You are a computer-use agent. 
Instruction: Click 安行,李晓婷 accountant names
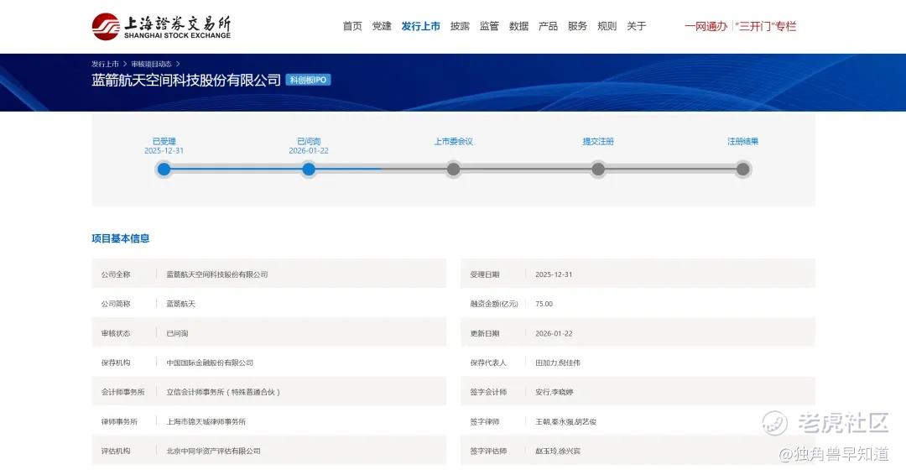[555, 392]
